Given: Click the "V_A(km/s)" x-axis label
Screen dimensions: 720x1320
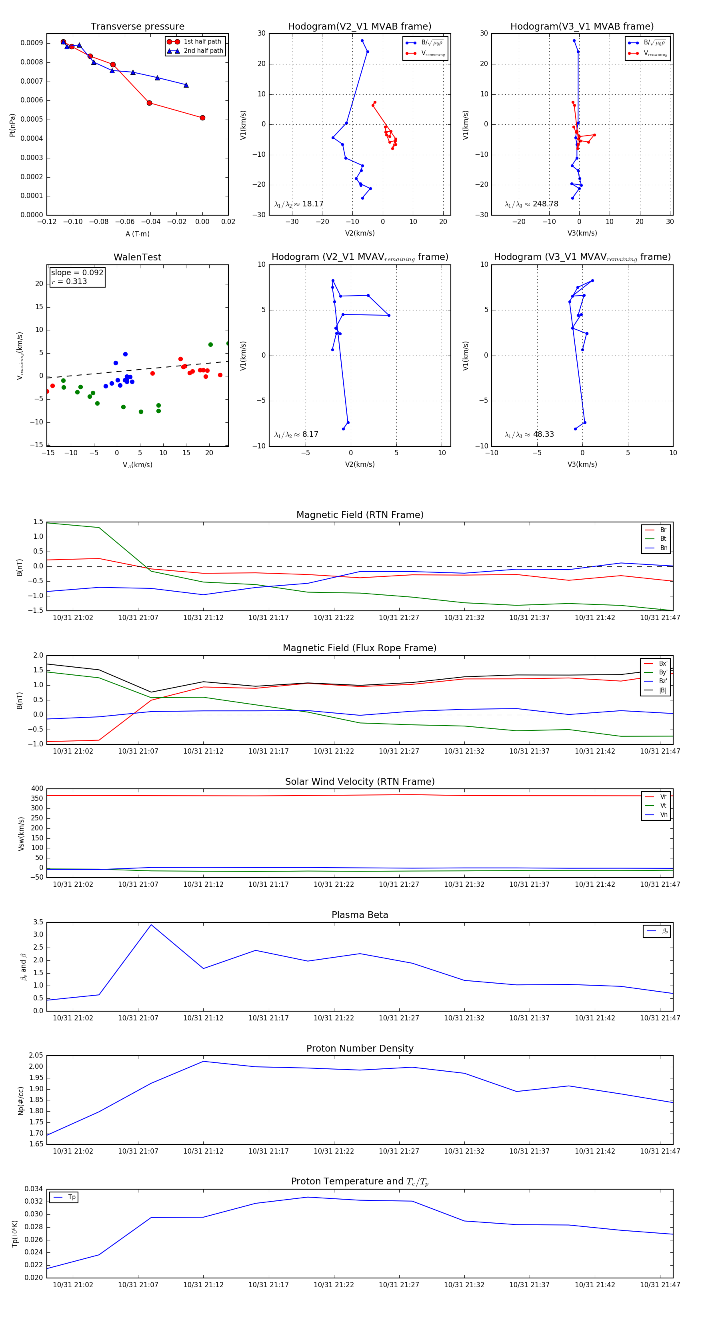Looking at the screenshot, I should click(137, 465).
